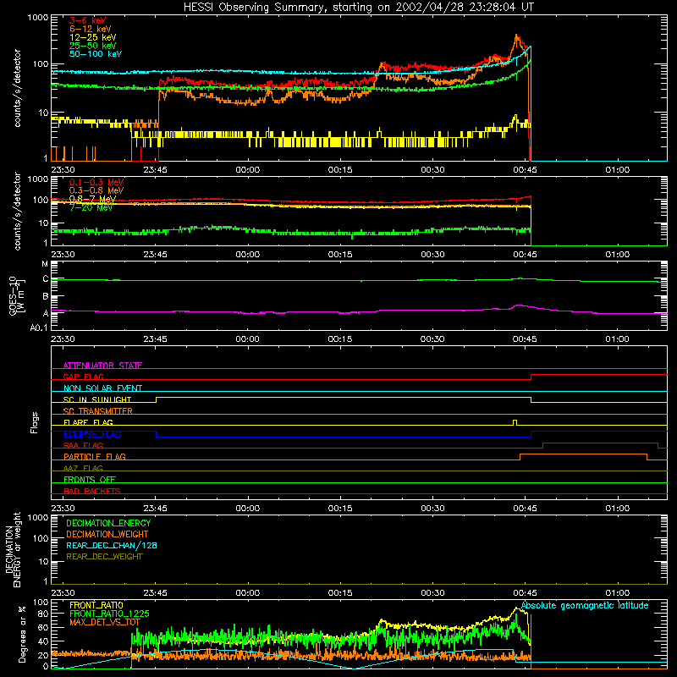Click the M class label on GOES axis
Screen dimensions: 677x677
[45, 264]
